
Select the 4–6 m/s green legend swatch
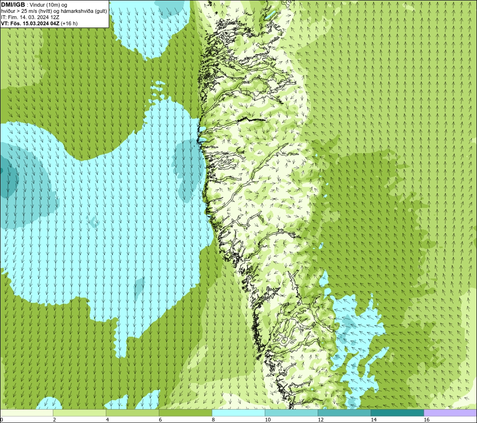[x=132, y=413]
